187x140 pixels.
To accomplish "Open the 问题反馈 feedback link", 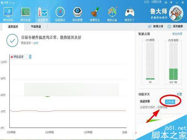I will tap(156, 2).
